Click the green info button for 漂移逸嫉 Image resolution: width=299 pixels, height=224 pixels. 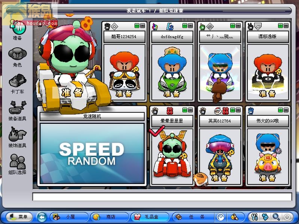[280, 26]
